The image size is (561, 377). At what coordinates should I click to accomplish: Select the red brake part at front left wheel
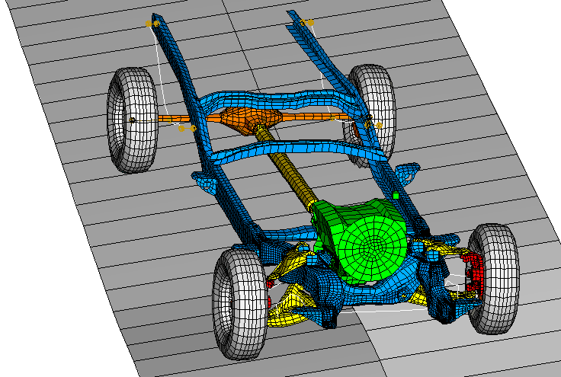[270, 293]
